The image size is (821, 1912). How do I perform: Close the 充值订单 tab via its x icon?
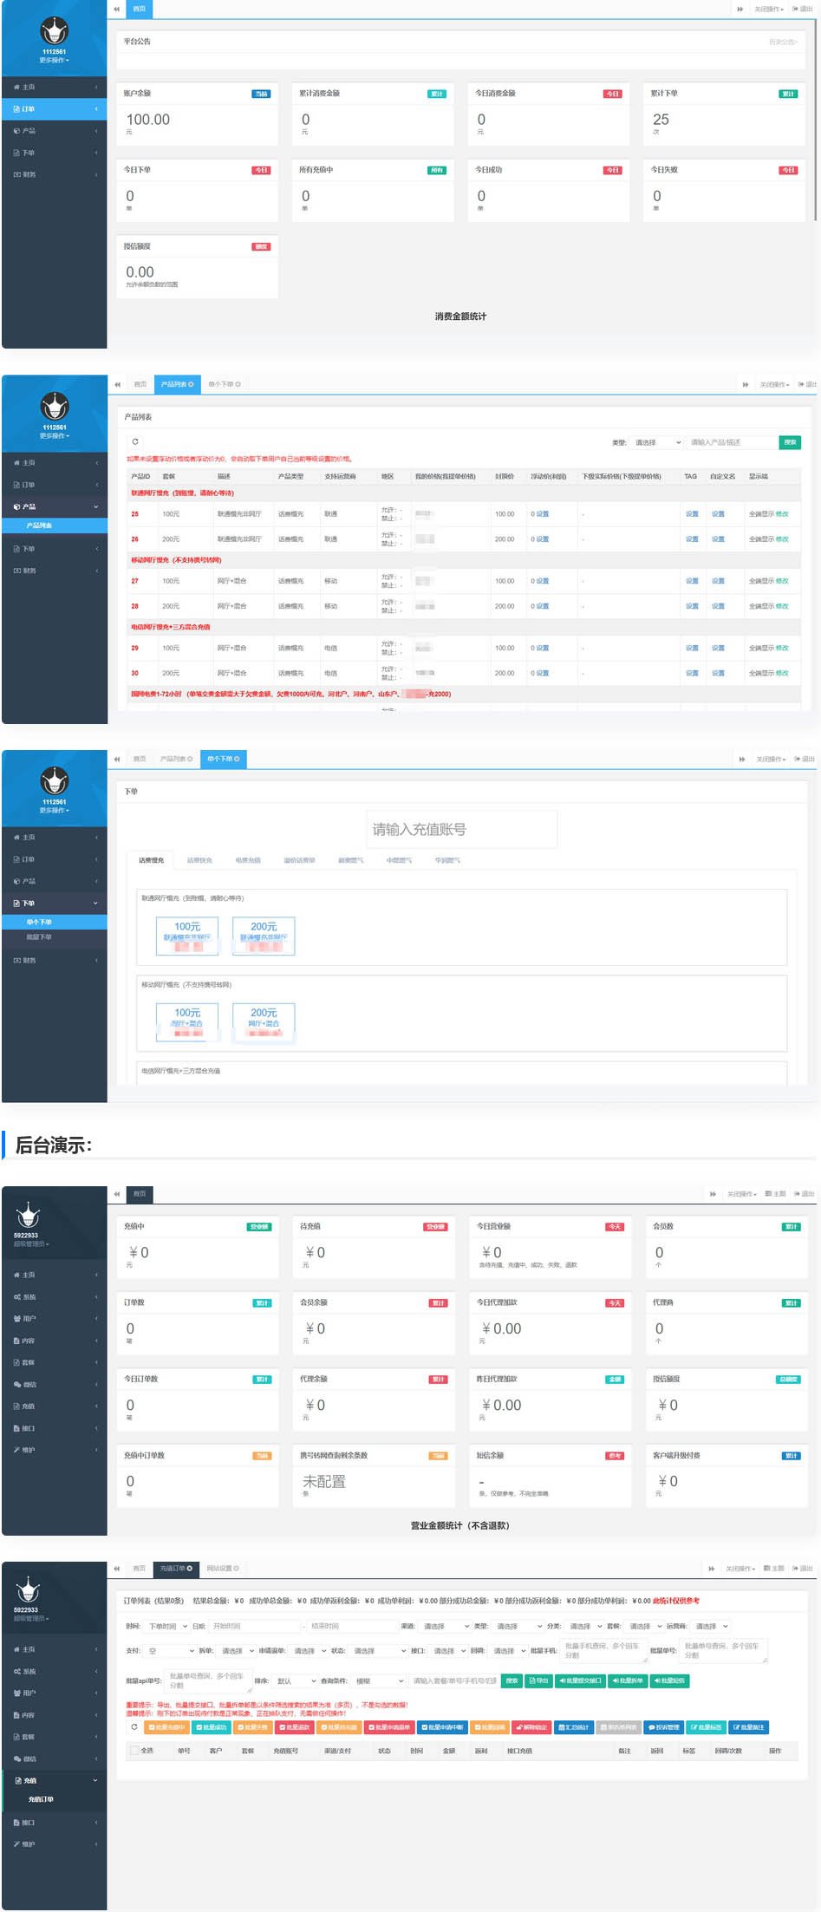click(190, 1568)
